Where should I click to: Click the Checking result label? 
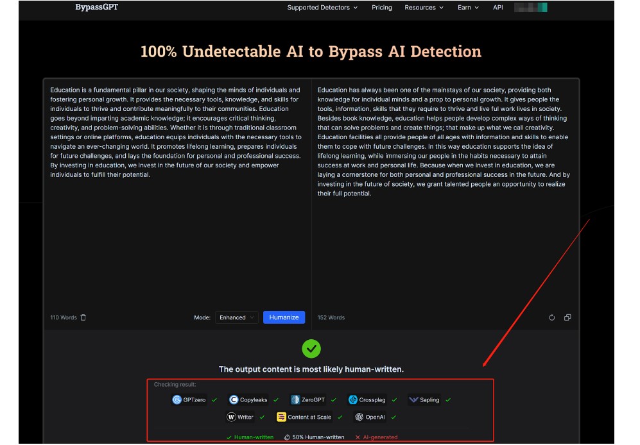tap(175, 384)
